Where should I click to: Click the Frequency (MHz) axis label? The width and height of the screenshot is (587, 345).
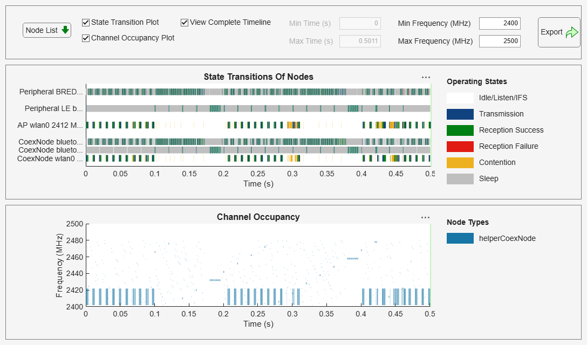(59, 266)
